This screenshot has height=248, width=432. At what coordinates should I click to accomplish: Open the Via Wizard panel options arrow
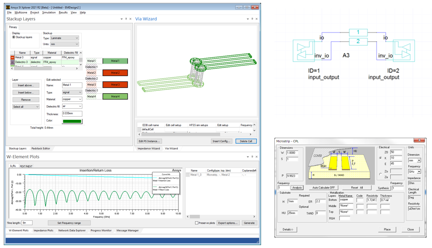tap(248, 19)
